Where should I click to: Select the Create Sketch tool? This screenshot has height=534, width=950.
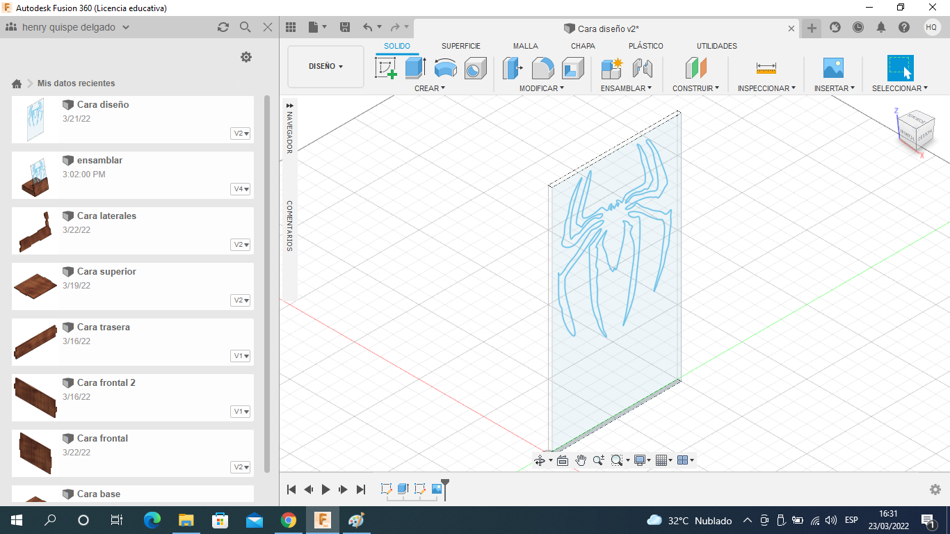pyautogui.click(x=386, y=68)
